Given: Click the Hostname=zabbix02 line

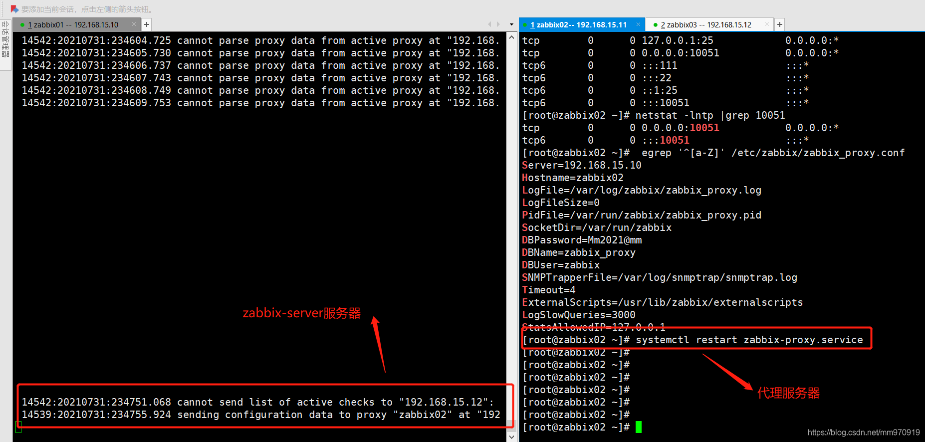Looking at the screenshot, I should click(573, 178).
